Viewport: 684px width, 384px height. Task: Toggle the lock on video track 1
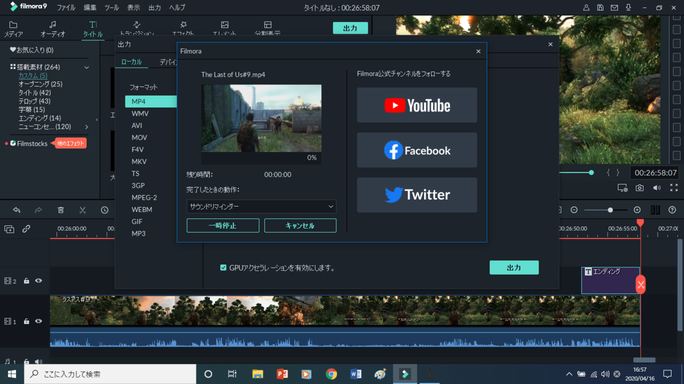tap(26, 321)
